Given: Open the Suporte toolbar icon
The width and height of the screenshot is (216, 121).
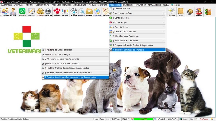Looking at the screenshot, I should 199,12.
